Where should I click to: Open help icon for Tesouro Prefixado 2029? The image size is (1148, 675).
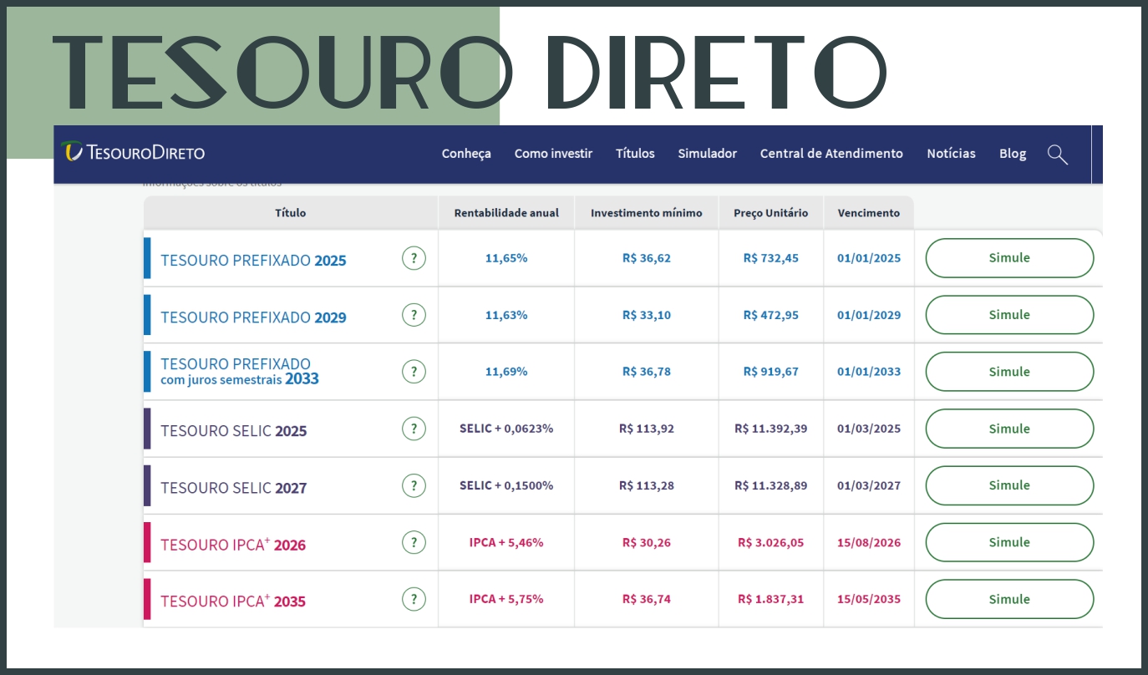(x=414, y=315)
